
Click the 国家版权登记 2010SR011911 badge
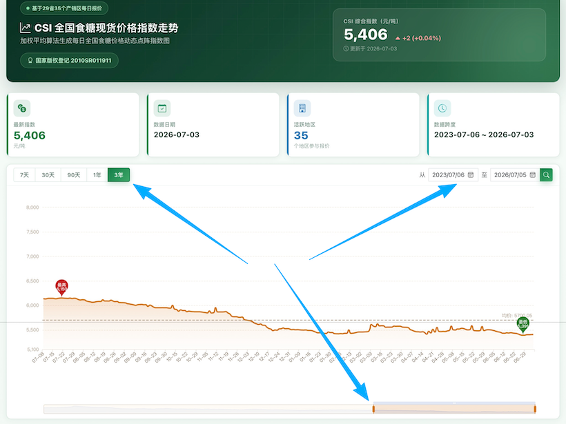pyautogui.click(x=69, y=60)
